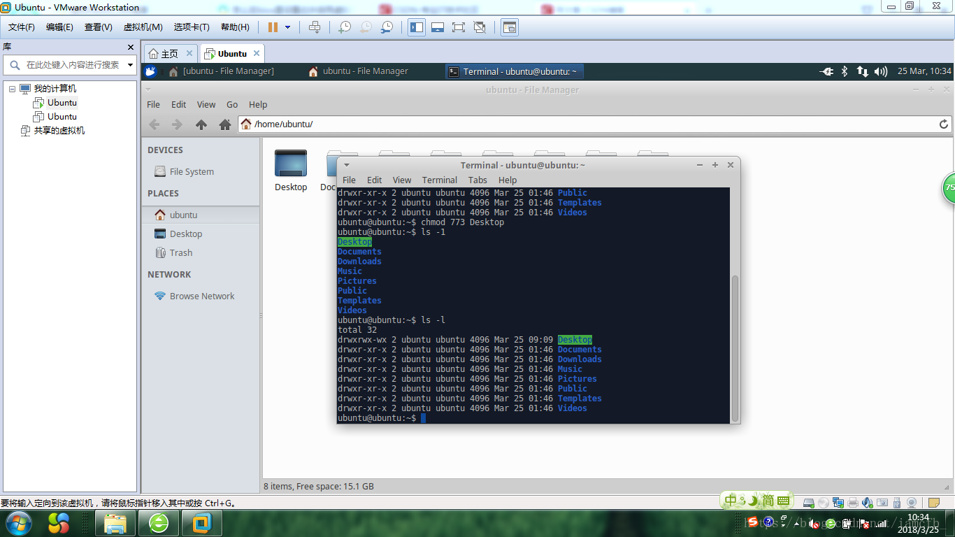Open the power options dropdown arrow
Image resolution: width=955 pixels, height=537 pixels.
pyautogui.click(x=287, y=27)
